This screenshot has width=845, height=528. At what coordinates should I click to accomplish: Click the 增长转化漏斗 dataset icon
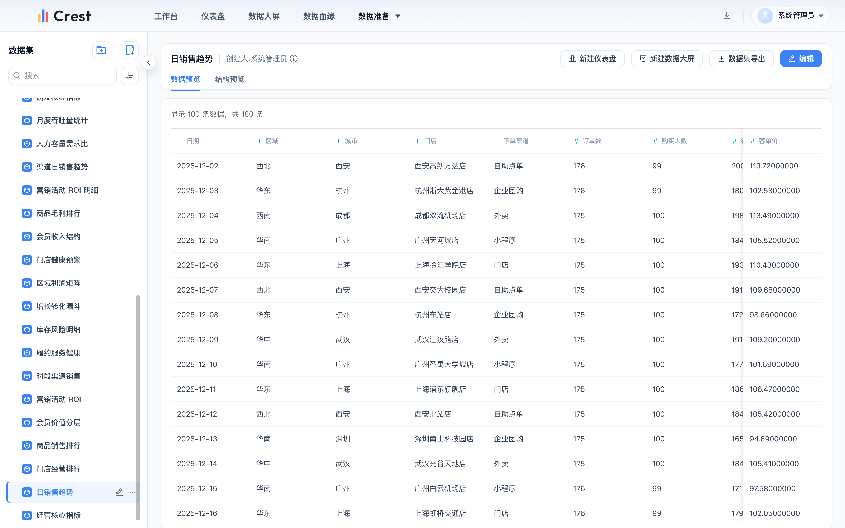pos(27,306)
